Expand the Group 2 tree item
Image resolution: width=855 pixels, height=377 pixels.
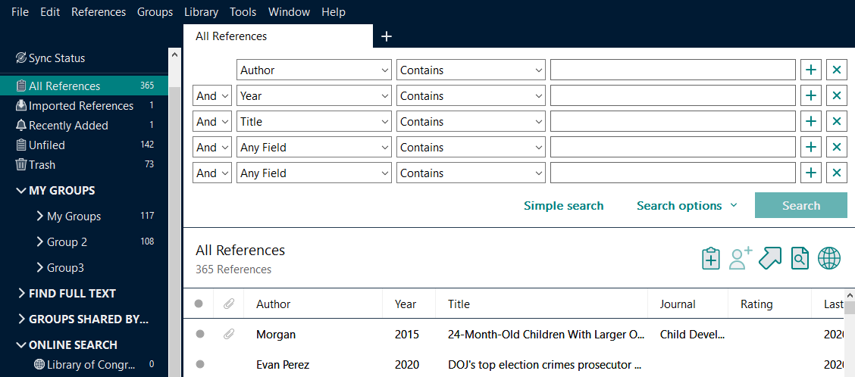40,242
